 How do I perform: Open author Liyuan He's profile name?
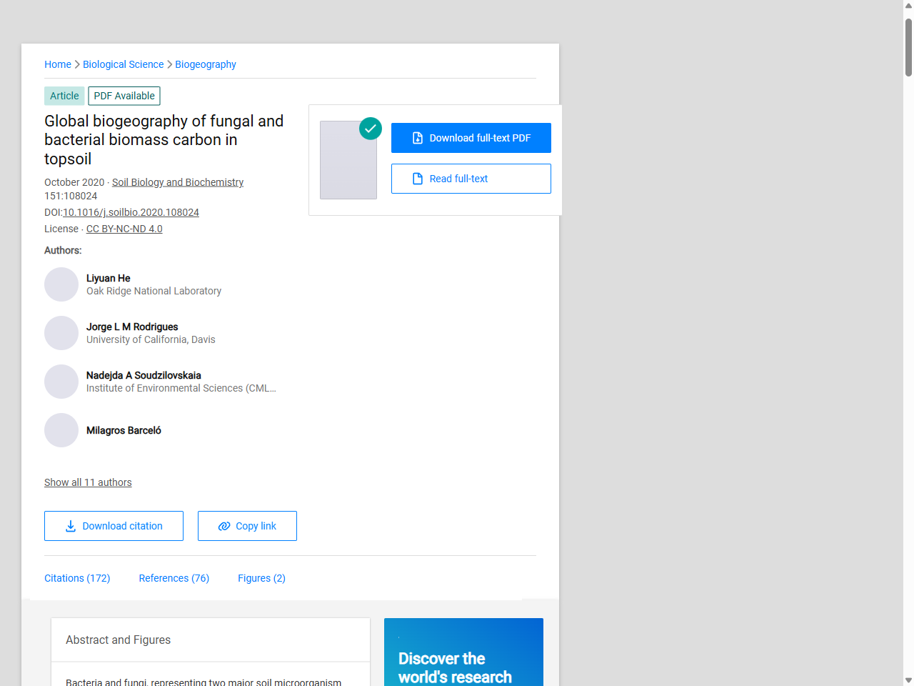(x=109, y=278)
